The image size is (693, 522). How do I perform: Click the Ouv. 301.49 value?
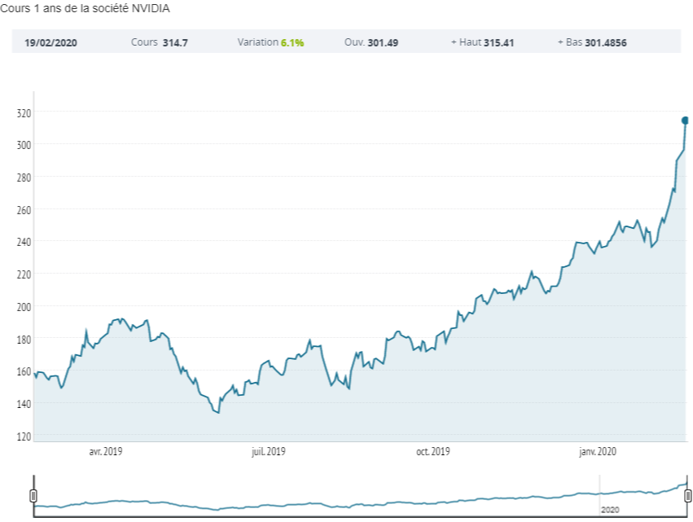point(383,43)
